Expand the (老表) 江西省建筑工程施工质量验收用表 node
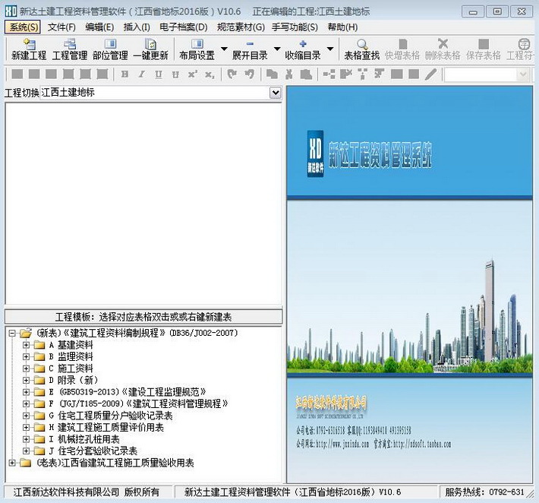 [x=12, y=463]
